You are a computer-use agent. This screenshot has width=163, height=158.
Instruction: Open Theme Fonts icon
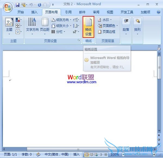[x=19, y=26]
